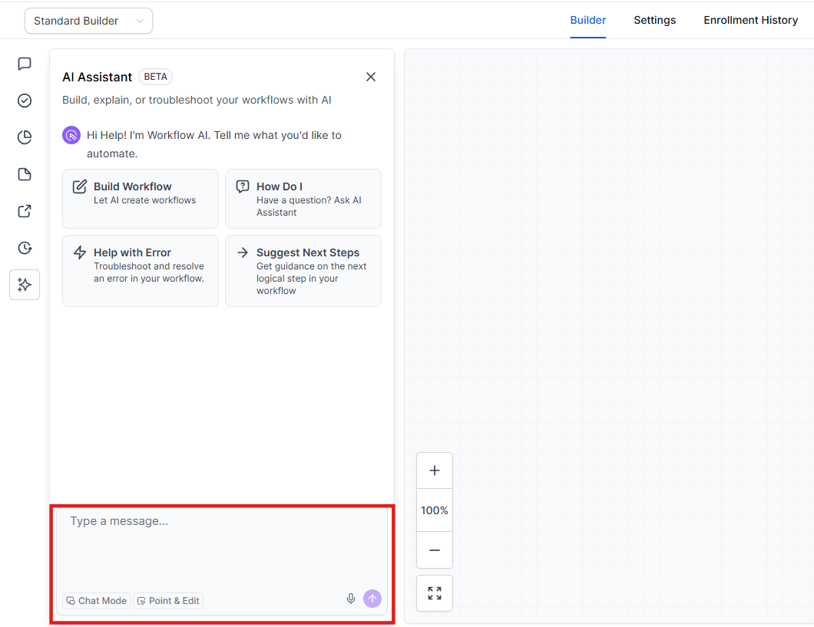The image size is (814, 627).
Task: Open the pie chart stats sidebar icon
Action: pos(25,137)
